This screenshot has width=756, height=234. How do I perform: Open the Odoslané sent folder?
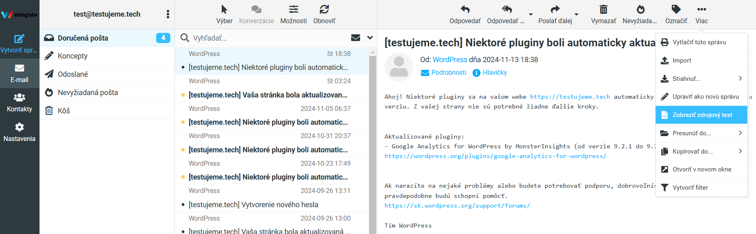click(107, 74)
